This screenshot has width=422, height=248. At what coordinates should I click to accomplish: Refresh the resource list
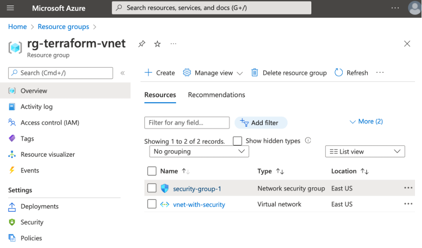(351, 73)
